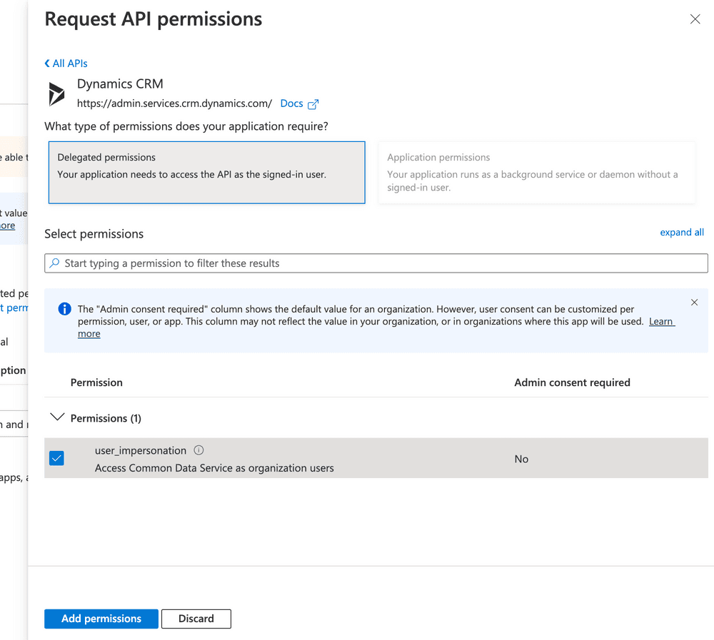714x640 pixels.
Task: Uncheck the user_impersonation permission
Action: [56, 458]
